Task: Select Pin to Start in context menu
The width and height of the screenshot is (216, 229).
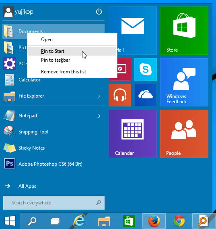Action: [72, 51]
